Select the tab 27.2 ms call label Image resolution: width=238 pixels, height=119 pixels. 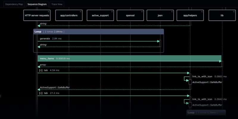tap(51, 93)
